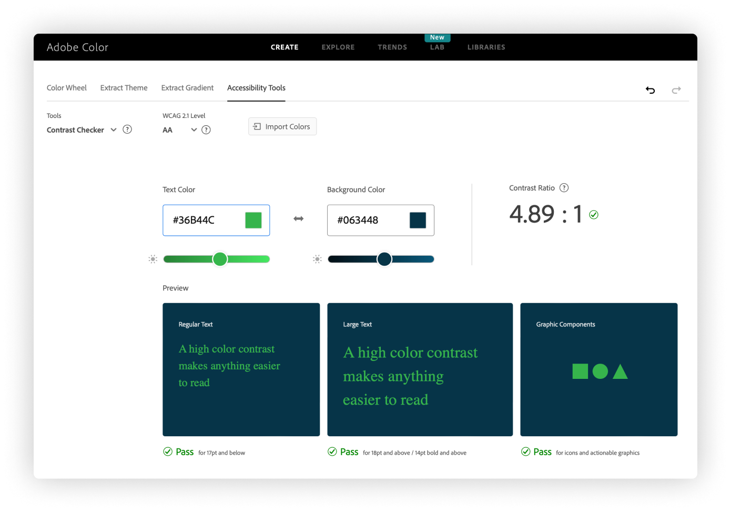Open help icon next to Contrast Checker
This screenshot has width=731, height=512.
click(127, 129)
